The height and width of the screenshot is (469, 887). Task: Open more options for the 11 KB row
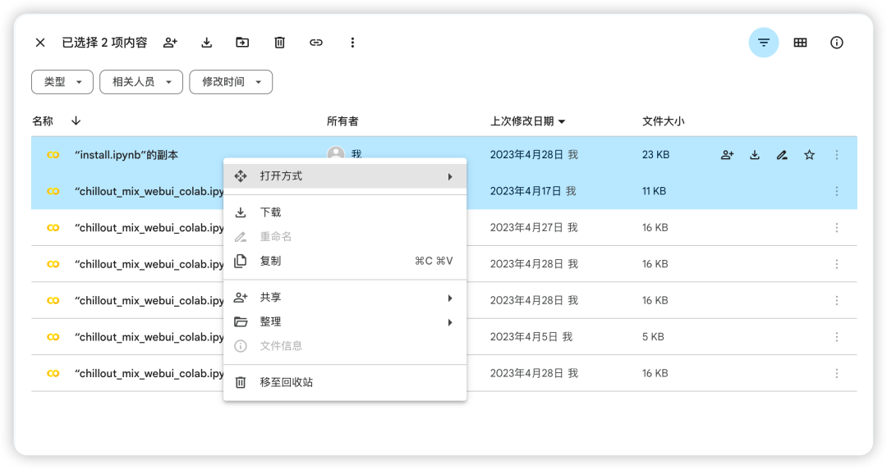(x=837, y=191)
